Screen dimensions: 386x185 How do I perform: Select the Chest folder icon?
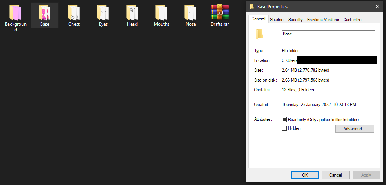pyautogui.click(x=74, y=12)
